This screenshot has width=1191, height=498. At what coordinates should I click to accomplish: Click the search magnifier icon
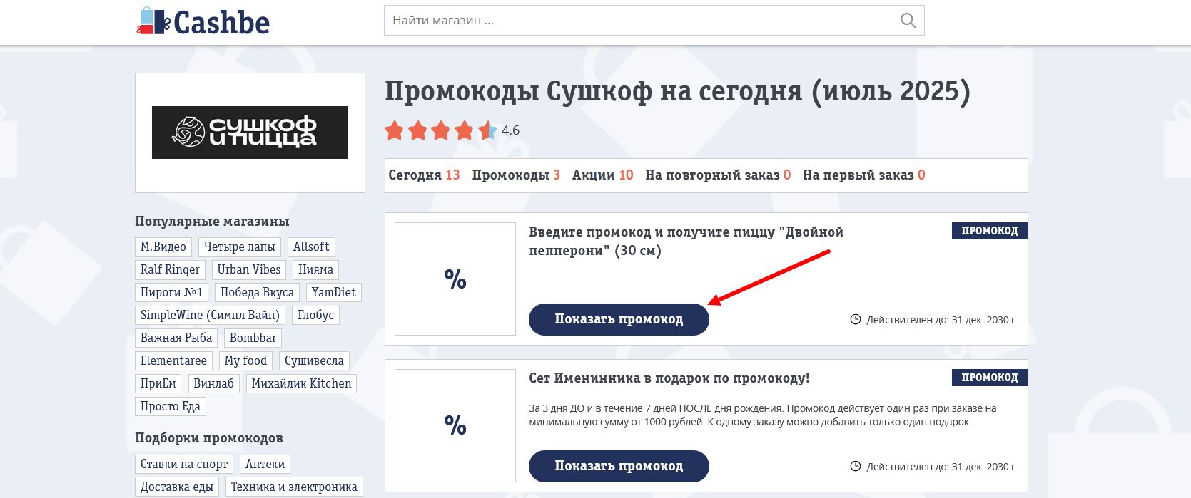coord(908,21)
